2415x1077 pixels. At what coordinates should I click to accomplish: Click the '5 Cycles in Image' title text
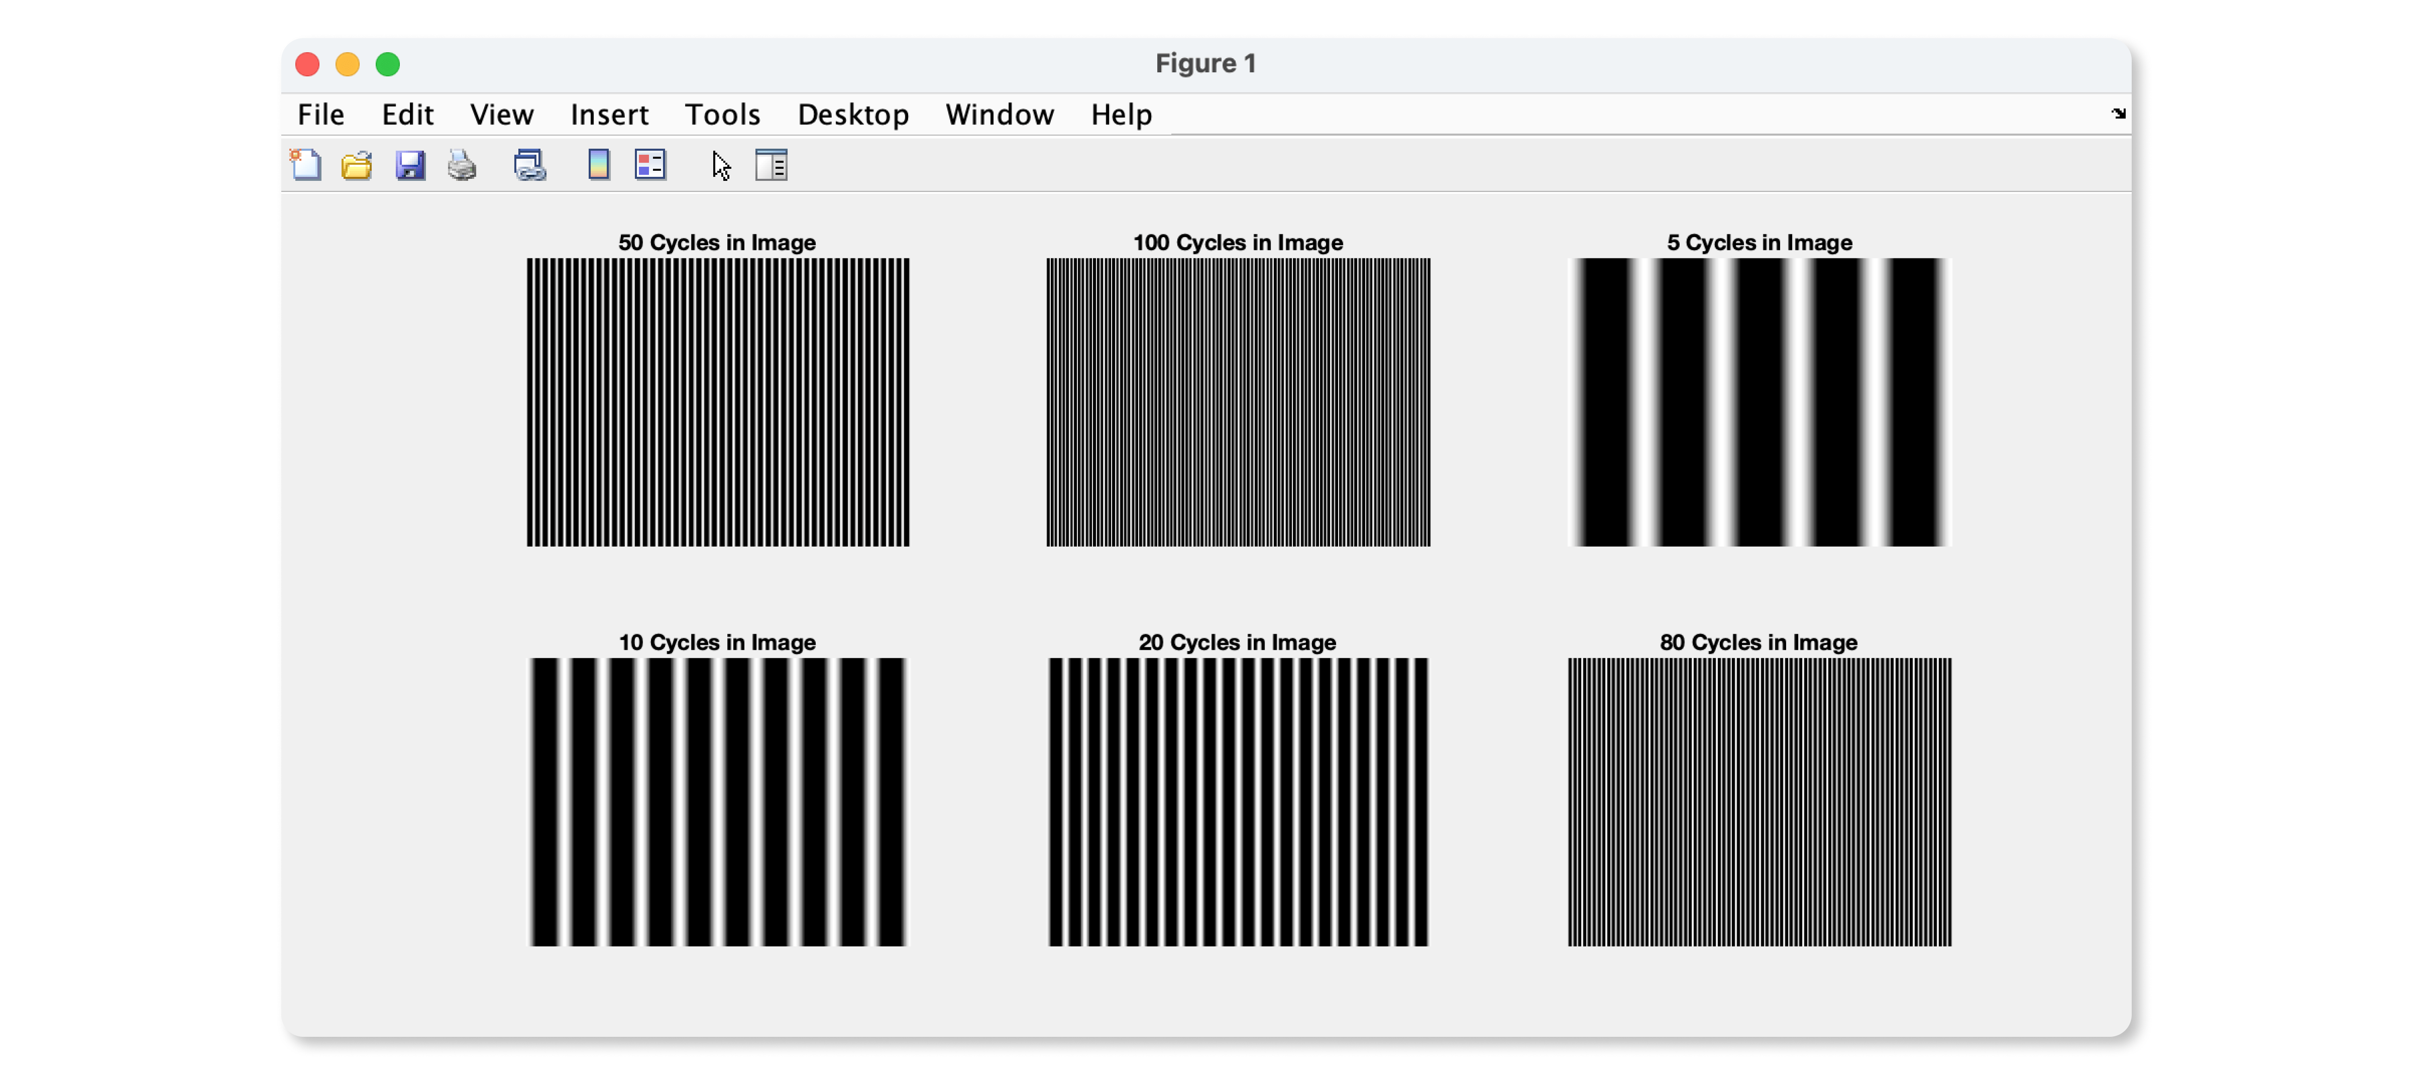pyautogui.click(x=1759, y=242)
